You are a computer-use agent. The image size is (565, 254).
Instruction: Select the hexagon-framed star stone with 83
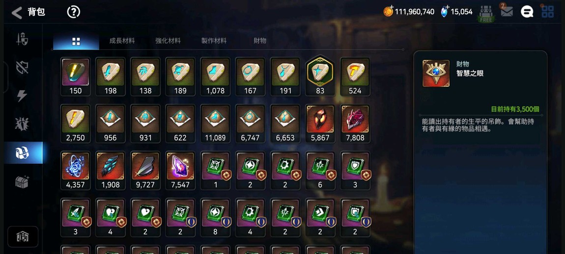(320, 76)
